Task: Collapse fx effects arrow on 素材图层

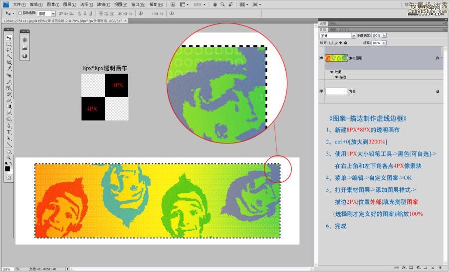Action: [x=442, y=58]
